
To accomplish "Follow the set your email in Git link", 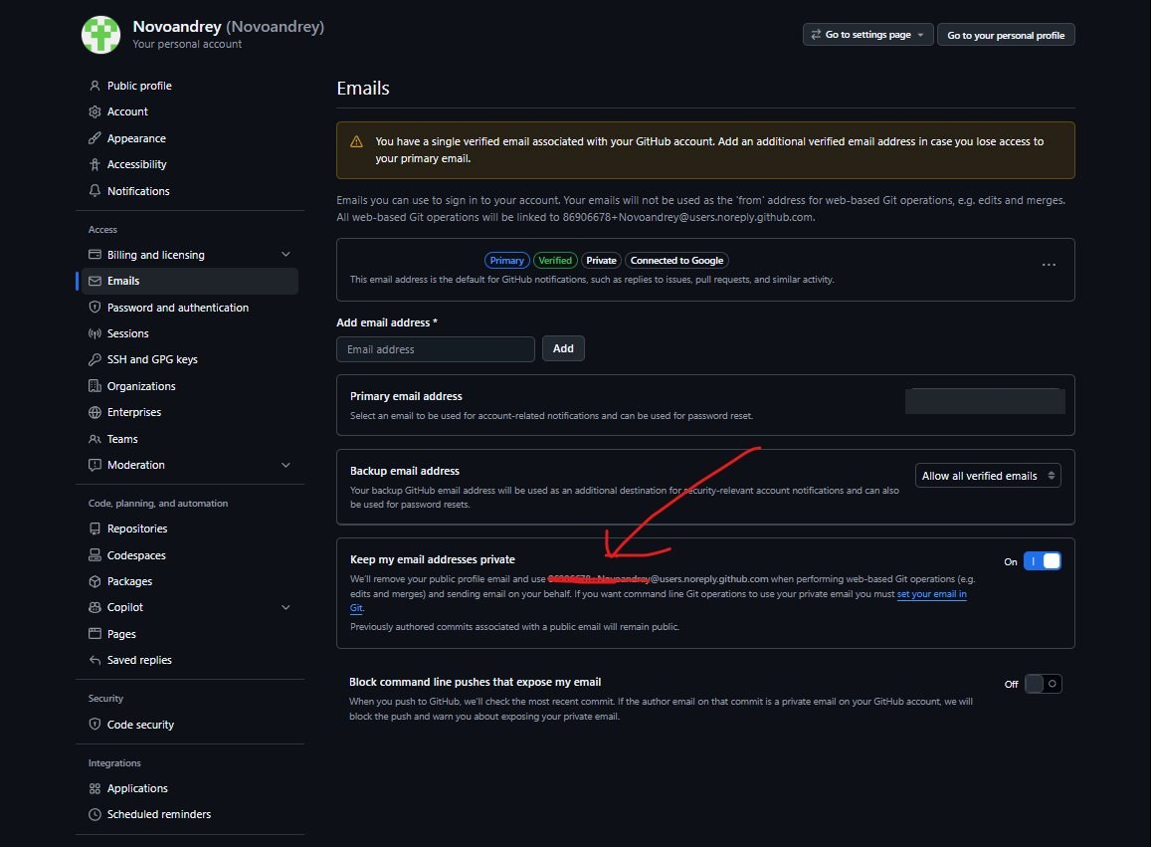I will pyautogui.click(x=931, y=593).
